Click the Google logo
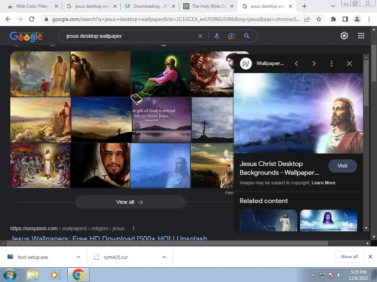377x282 pixels. coord(26,36)
